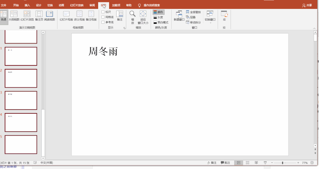
Task: Toggle the 网格线 gridlines checkbox
Action: pos(103,17)
